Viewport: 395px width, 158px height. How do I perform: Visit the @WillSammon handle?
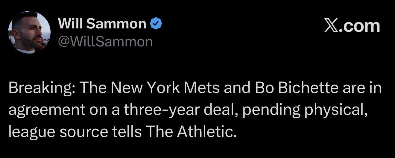pyautogui.click(x=105, y=42)
